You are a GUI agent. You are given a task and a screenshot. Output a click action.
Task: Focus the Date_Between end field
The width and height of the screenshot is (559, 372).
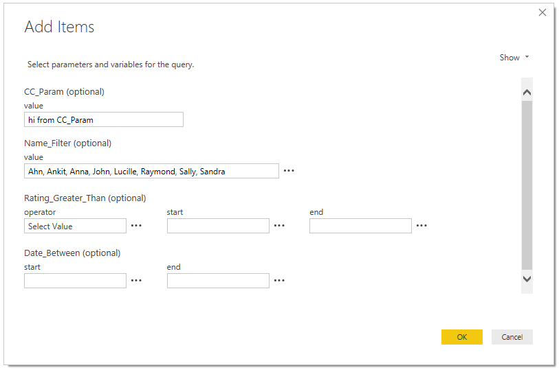pyautogui.click(x=218, y=281)
